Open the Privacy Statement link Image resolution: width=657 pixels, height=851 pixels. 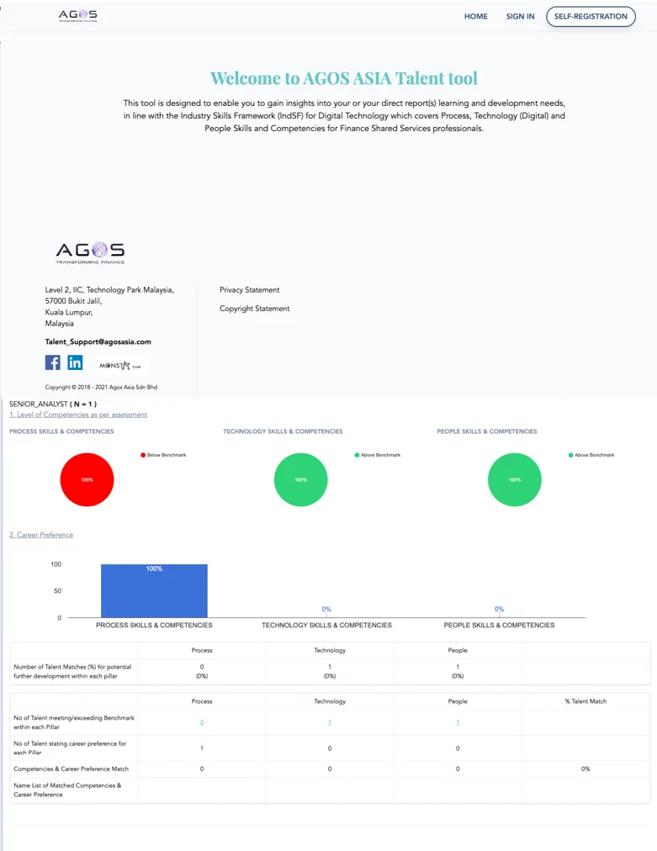249,290
